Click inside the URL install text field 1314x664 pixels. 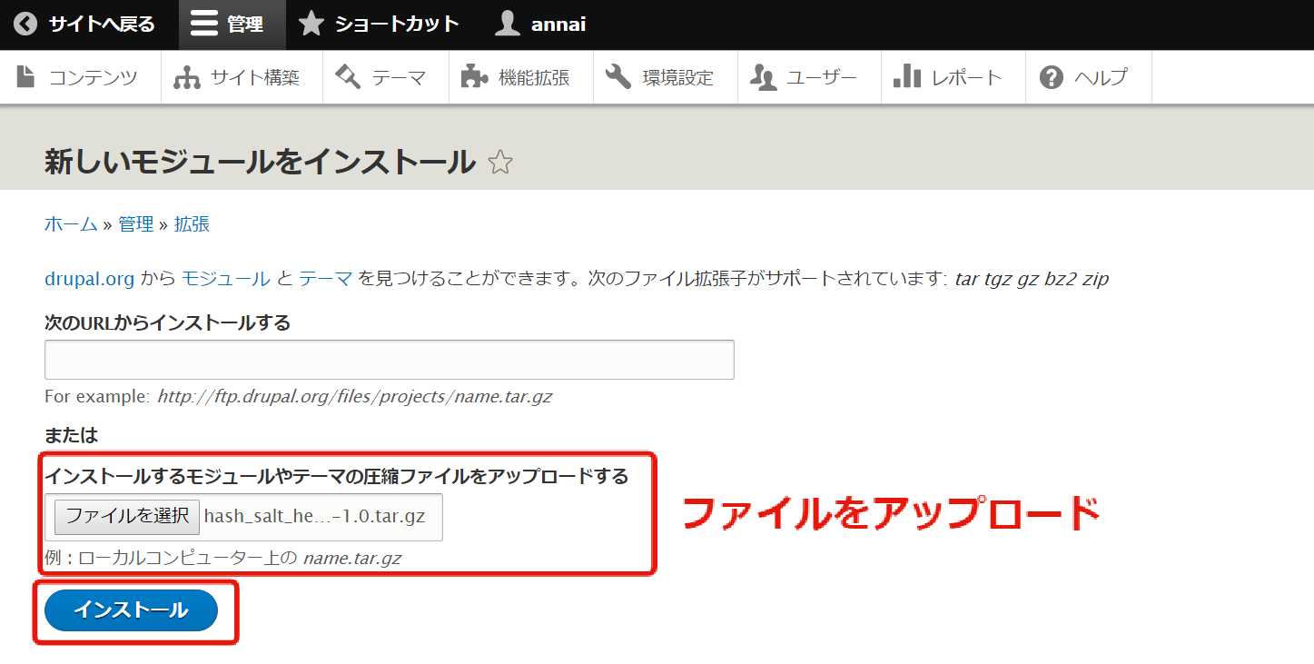click(389, 359)
